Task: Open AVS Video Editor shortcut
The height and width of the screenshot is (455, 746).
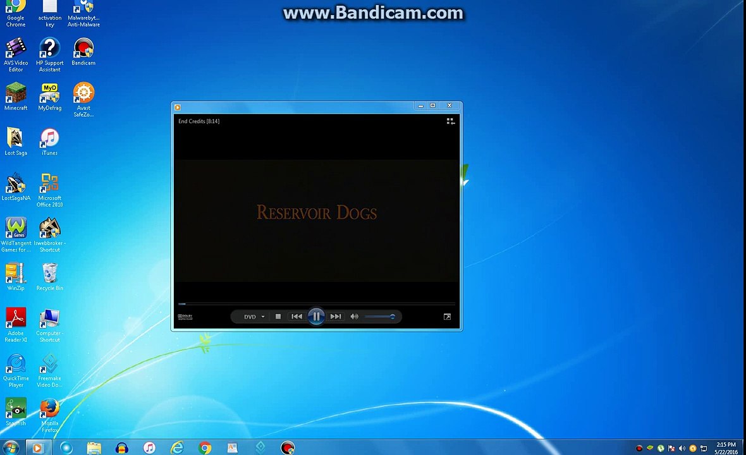Action: point(16,55)
